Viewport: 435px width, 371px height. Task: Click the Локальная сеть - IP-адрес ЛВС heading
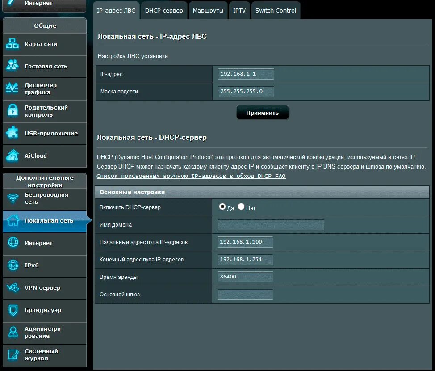point(152,36)
